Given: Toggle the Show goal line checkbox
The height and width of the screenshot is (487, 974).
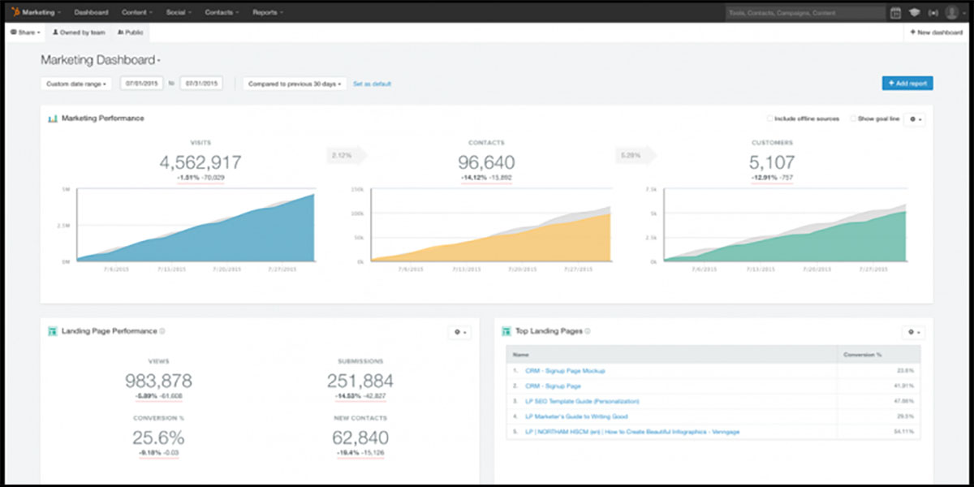Looking at the screenshot, I should [x=853, y=119].
